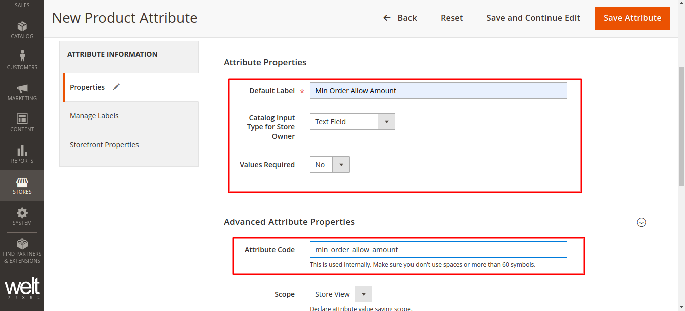Open the Scope dropdown
The height and width of the screenshot is (311, 685).
coord(341,294)
